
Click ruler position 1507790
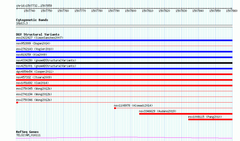114,11
